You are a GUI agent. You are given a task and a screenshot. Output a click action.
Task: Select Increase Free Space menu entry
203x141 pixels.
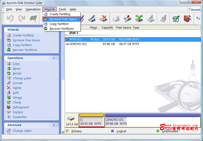62,19
